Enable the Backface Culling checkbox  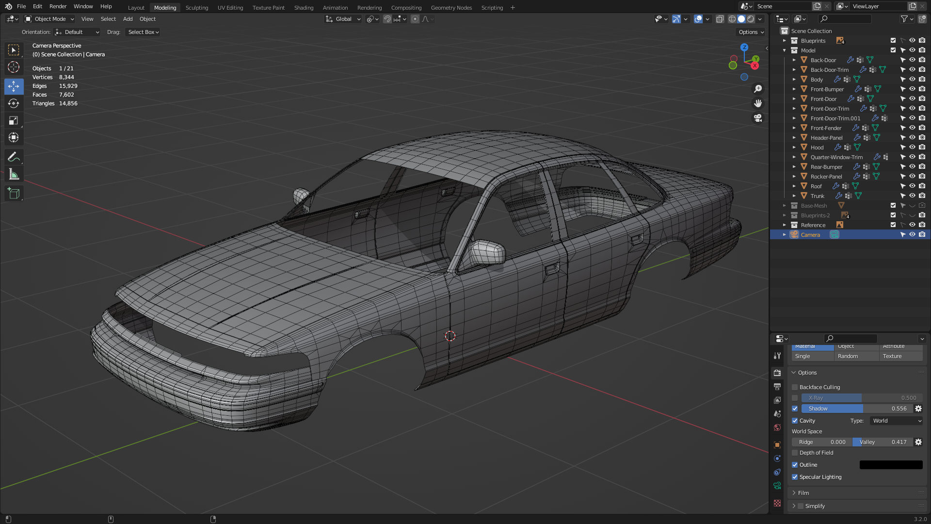click(795, 387)
